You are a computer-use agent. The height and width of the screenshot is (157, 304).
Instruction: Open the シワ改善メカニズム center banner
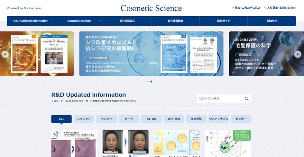[x=151, y=54]
